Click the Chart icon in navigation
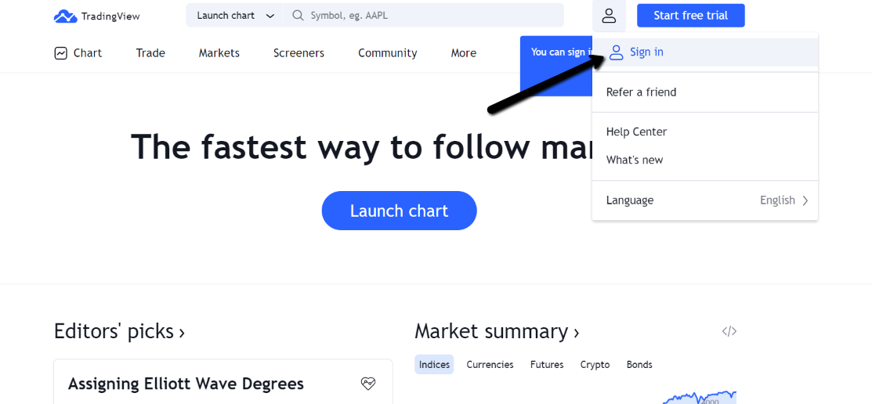Viewport: 872px width, 404px height. coord(61,53)
